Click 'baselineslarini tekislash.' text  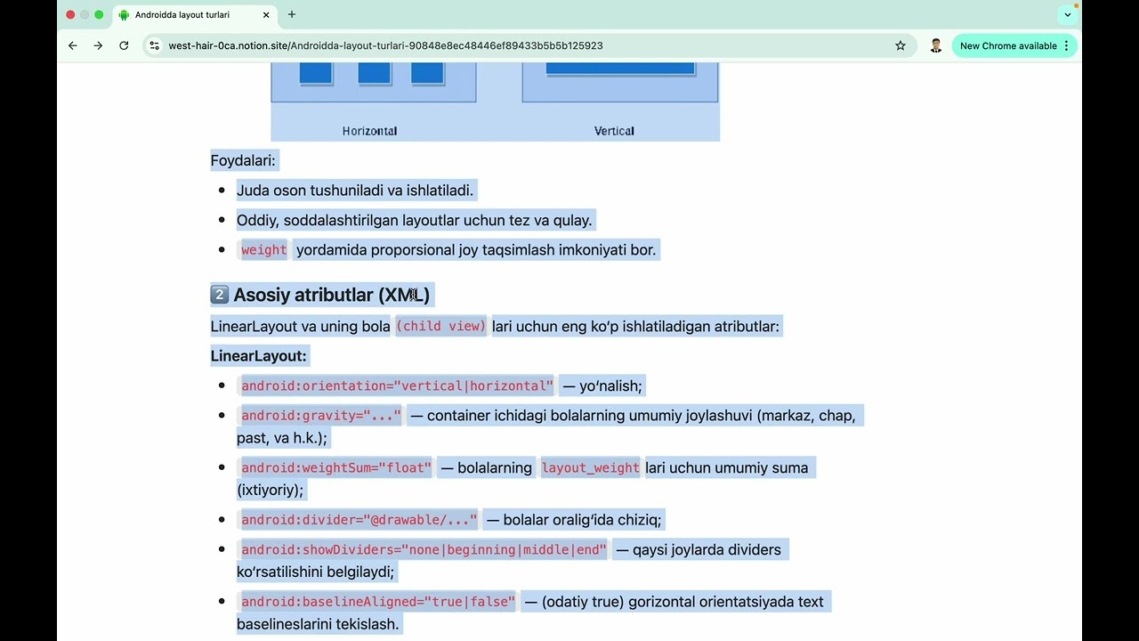click(x=318, y=624)
